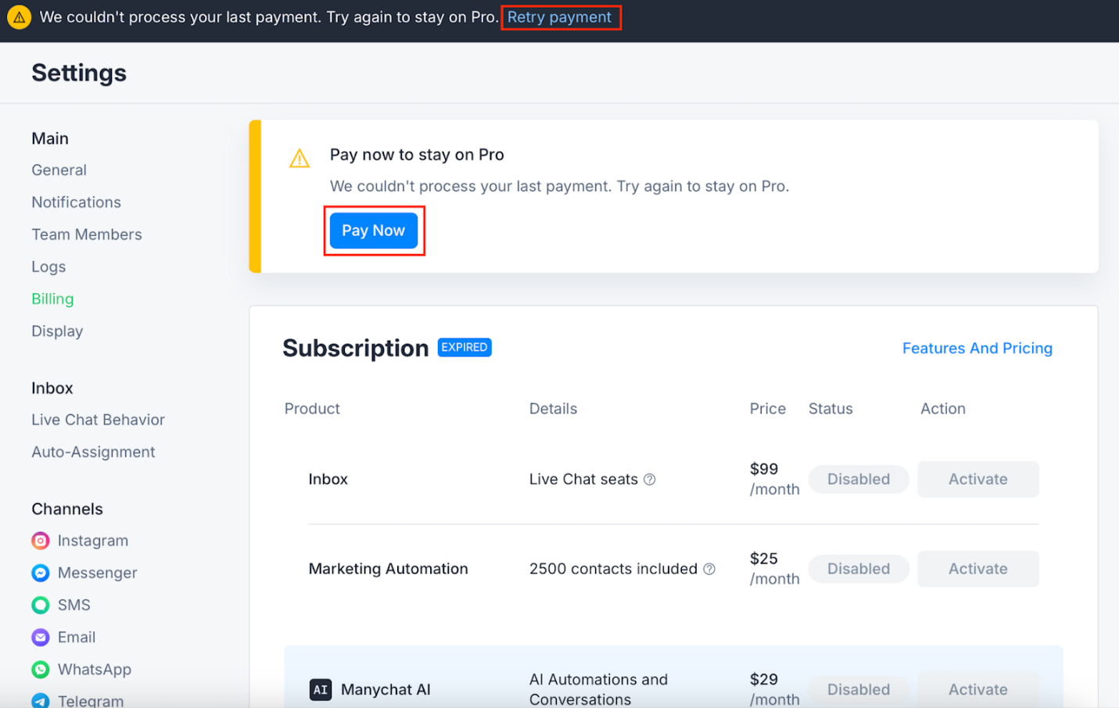This screenshot has width=1119, height=708.
Task: Select Live Chat Behavior in sidebar
Action: (99, 420)
